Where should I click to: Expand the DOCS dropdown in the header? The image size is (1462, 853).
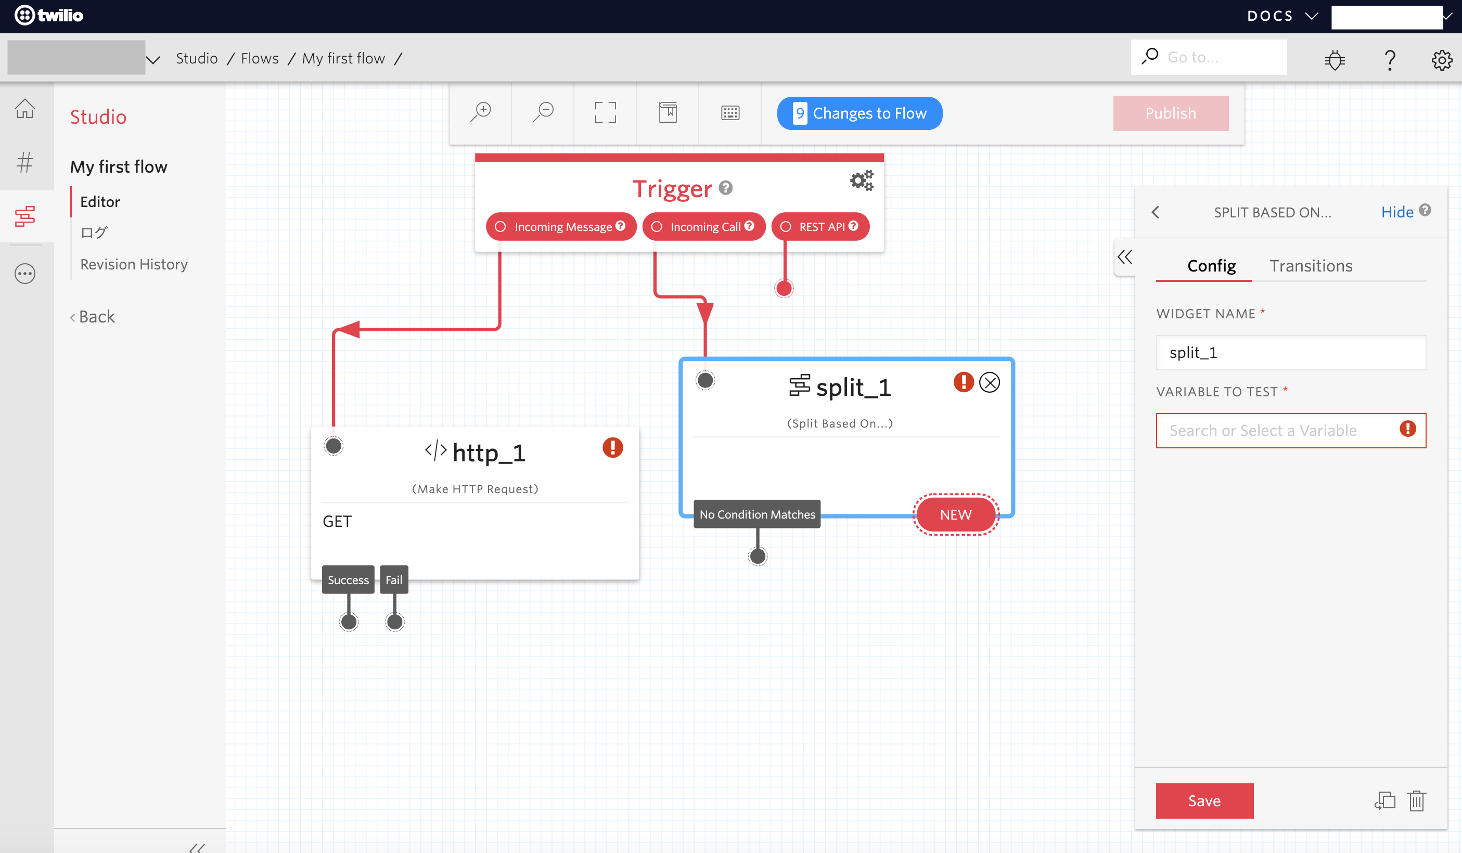click(x=1284, y=16)
